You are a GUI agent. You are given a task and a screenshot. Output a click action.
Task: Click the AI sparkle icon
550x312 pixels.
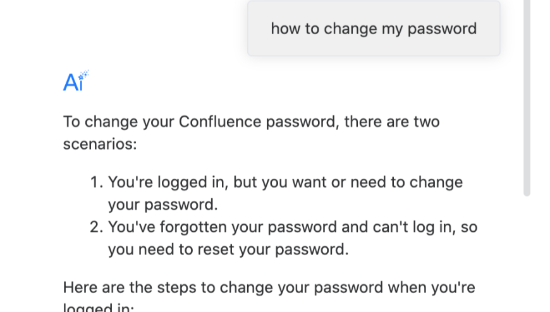(x=73, y=82)
